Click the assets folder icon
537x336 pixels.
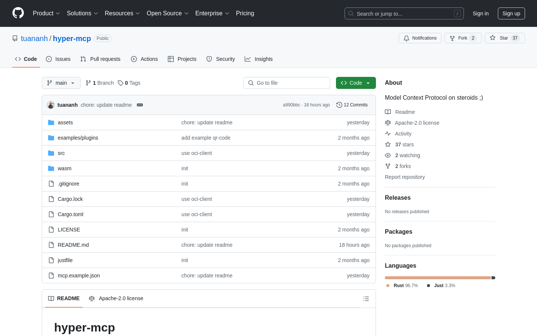click(x=51, y=122)
